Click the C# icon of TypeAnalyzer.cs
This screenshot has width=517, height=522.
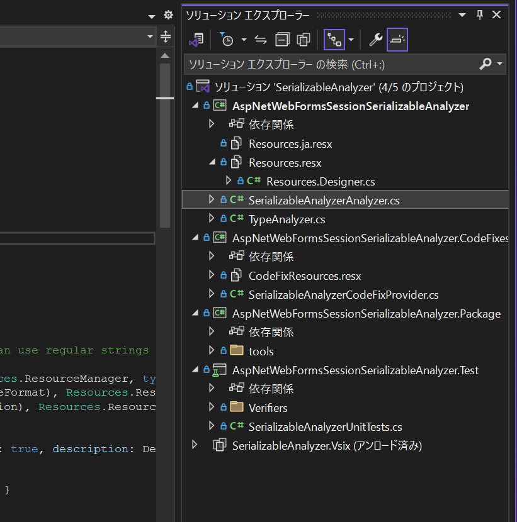coord(237,219)
